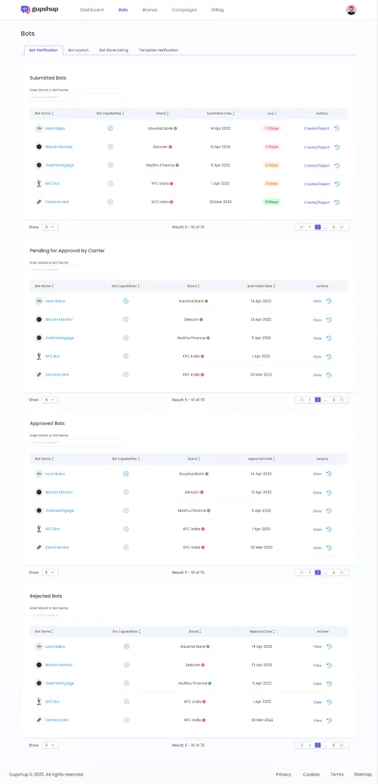This screenshot has width=378, height=784.
Task: Open history icon for Gold Mortgage in Submitted Bots
Action: pyautogui.click(x=337, y=165)
